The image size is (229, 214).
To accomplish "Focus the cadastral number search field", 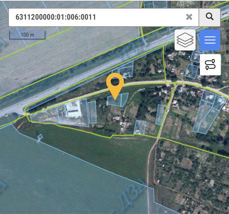I will (104, 17).
